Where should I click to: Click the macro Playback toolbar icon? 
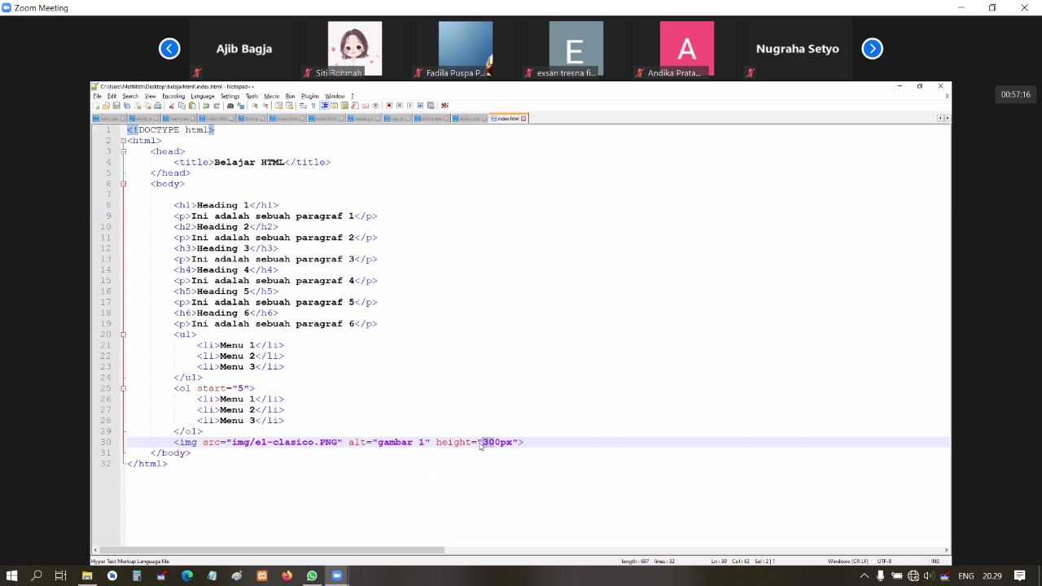[x=410, y=106]
